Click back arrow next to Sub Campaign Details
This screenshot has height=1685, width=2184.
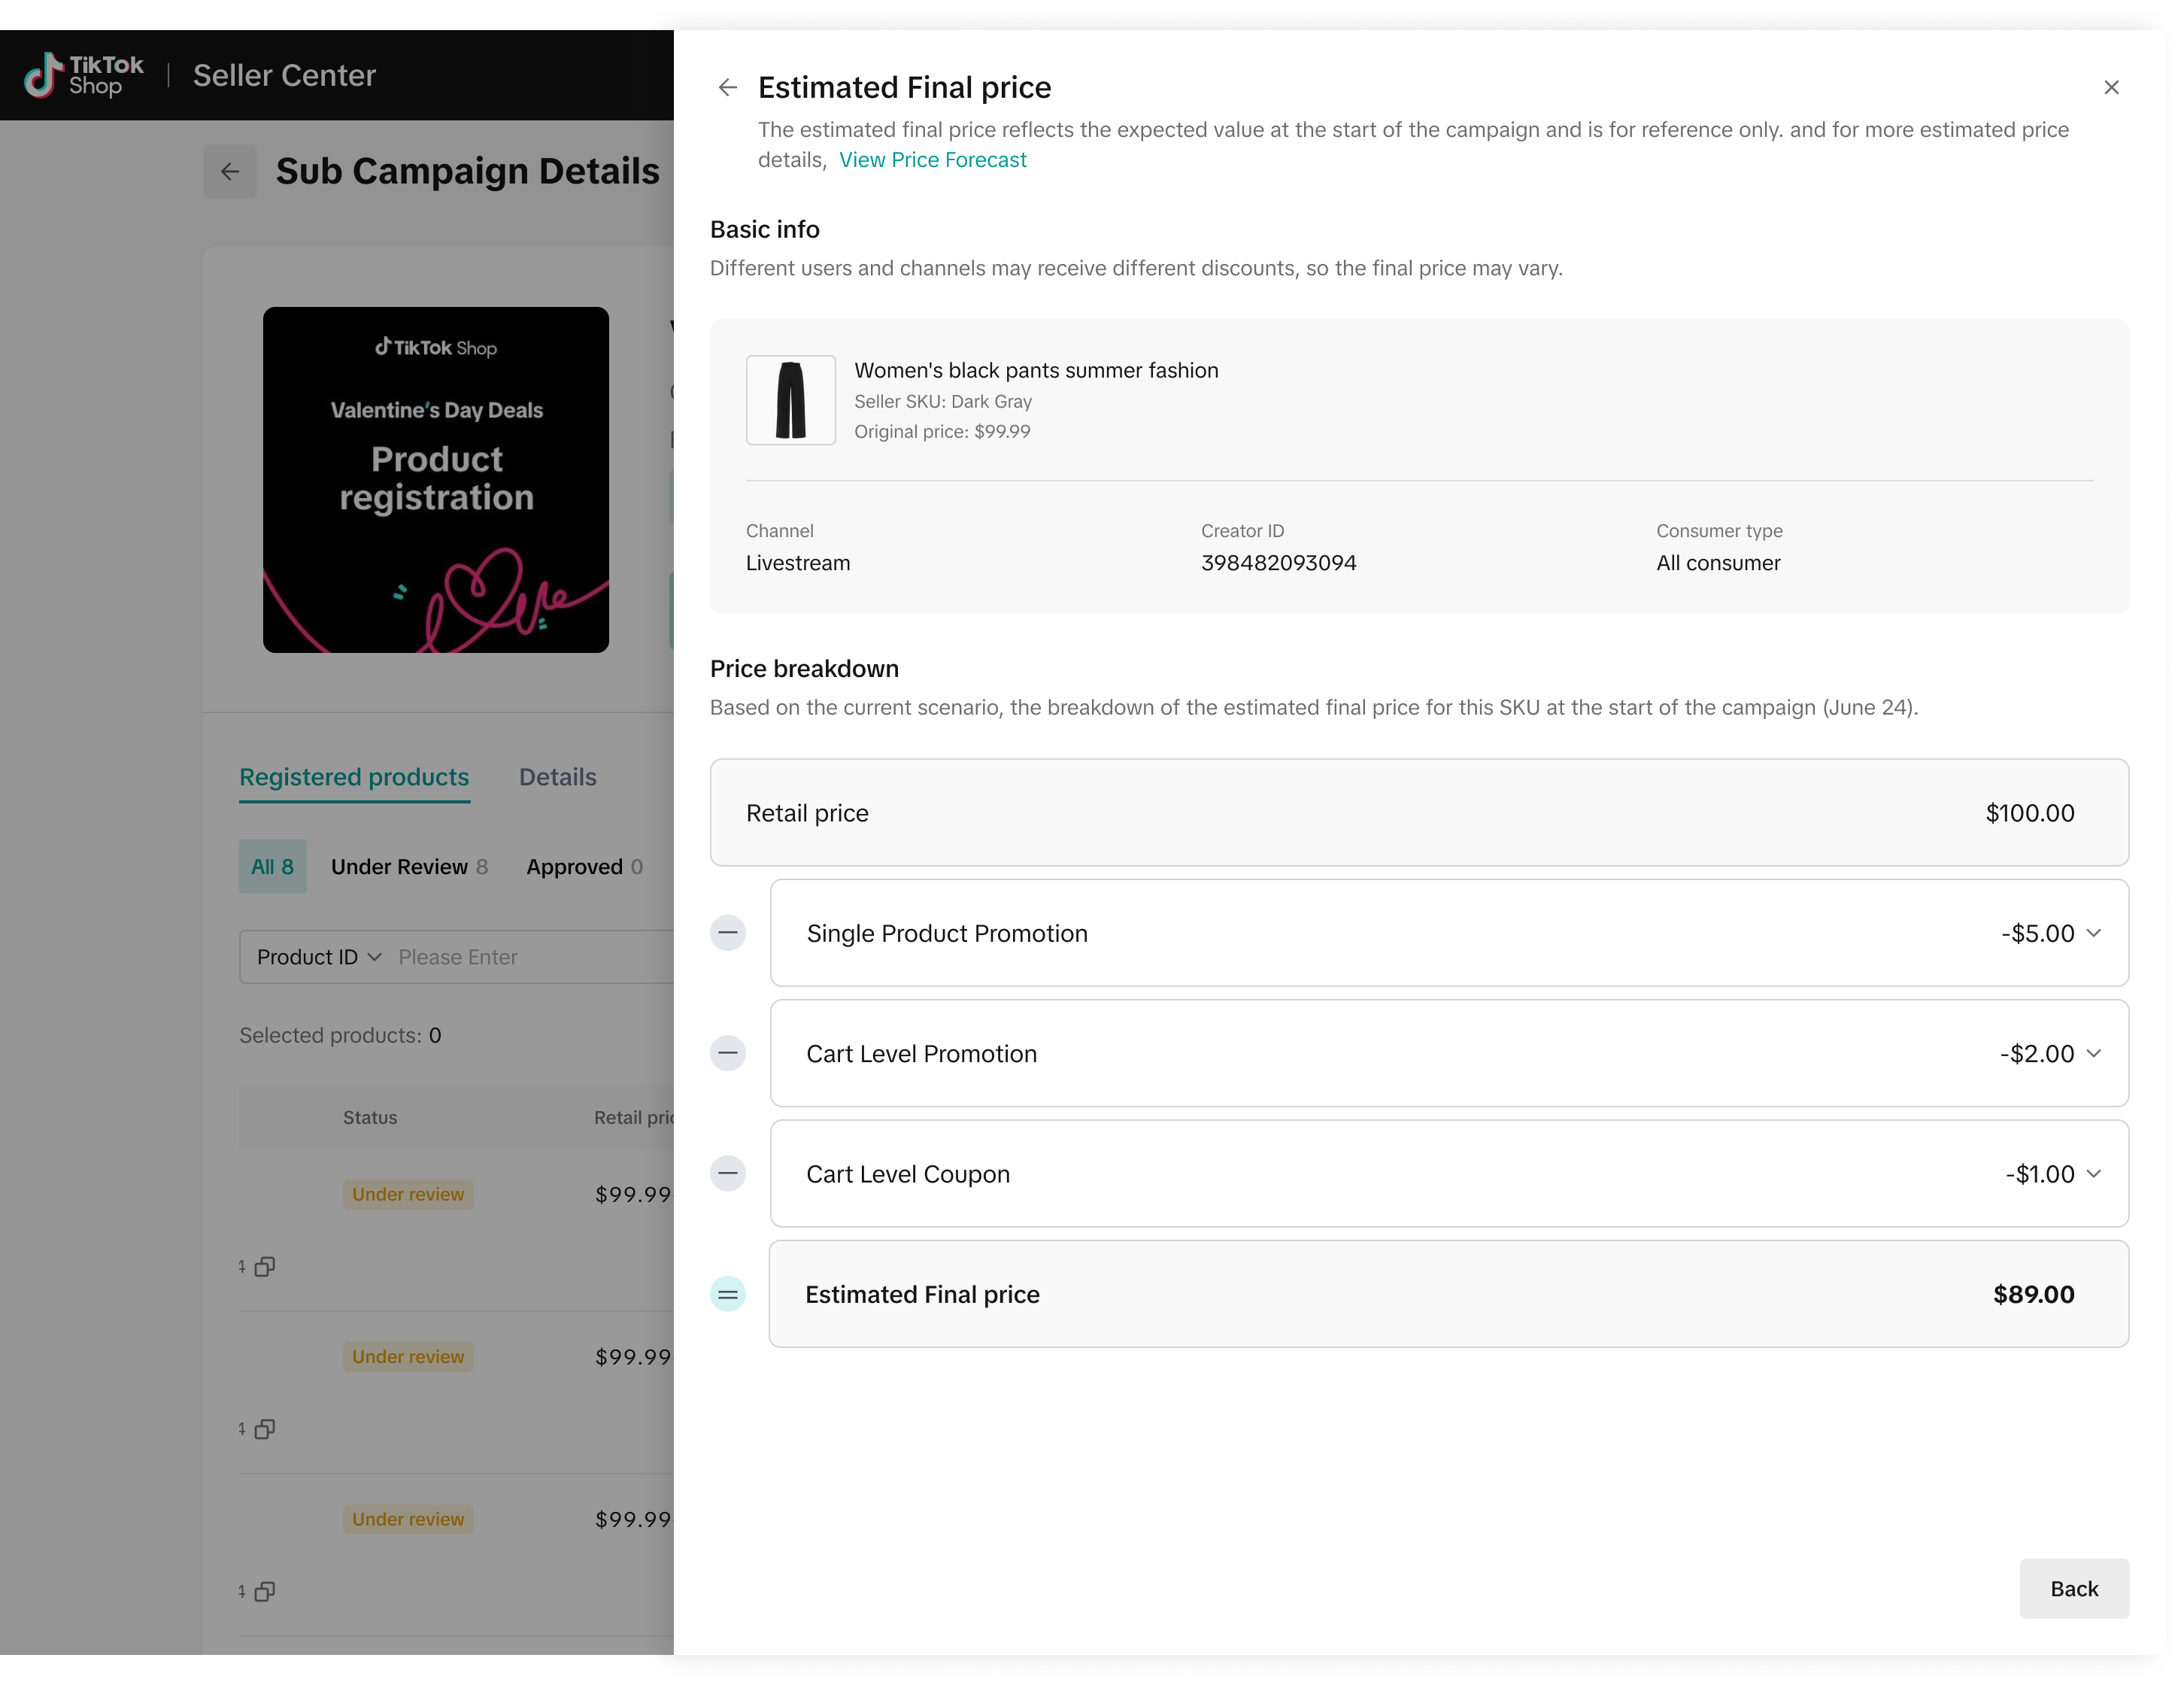230,172
